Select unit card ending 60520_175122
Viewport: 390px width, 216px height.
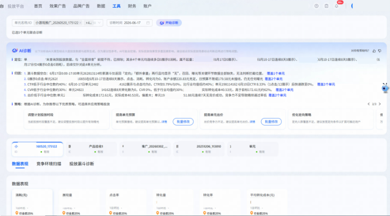[x=37, y=149]
